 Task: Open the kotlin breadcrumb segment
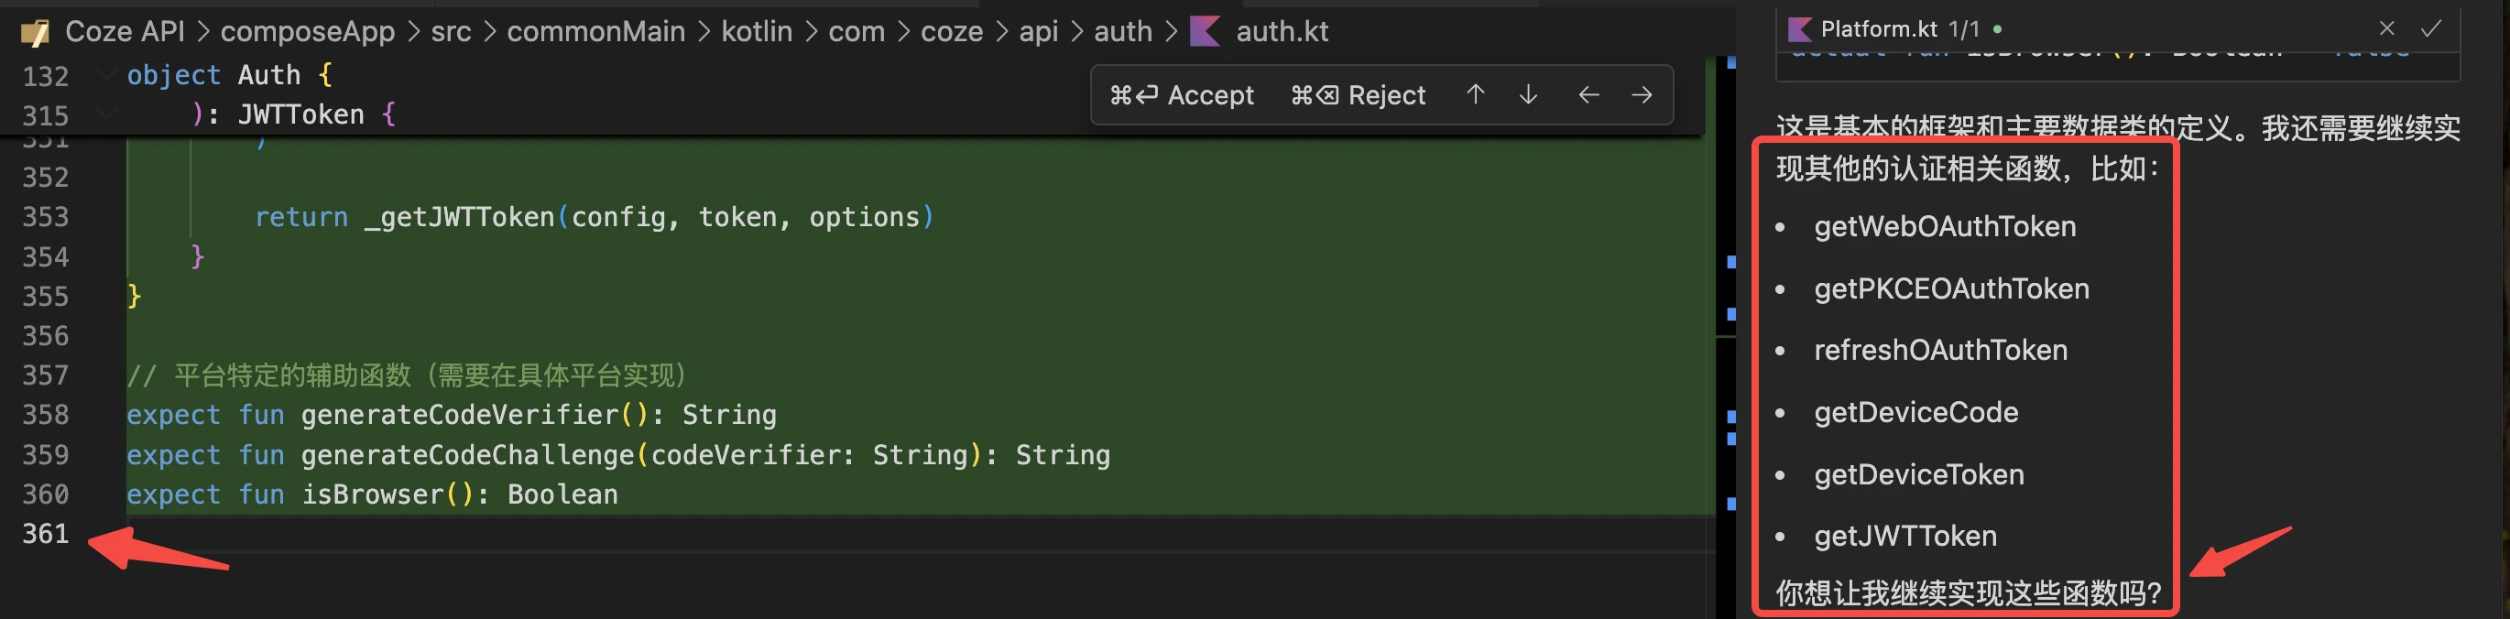click(x=756, y=31)
